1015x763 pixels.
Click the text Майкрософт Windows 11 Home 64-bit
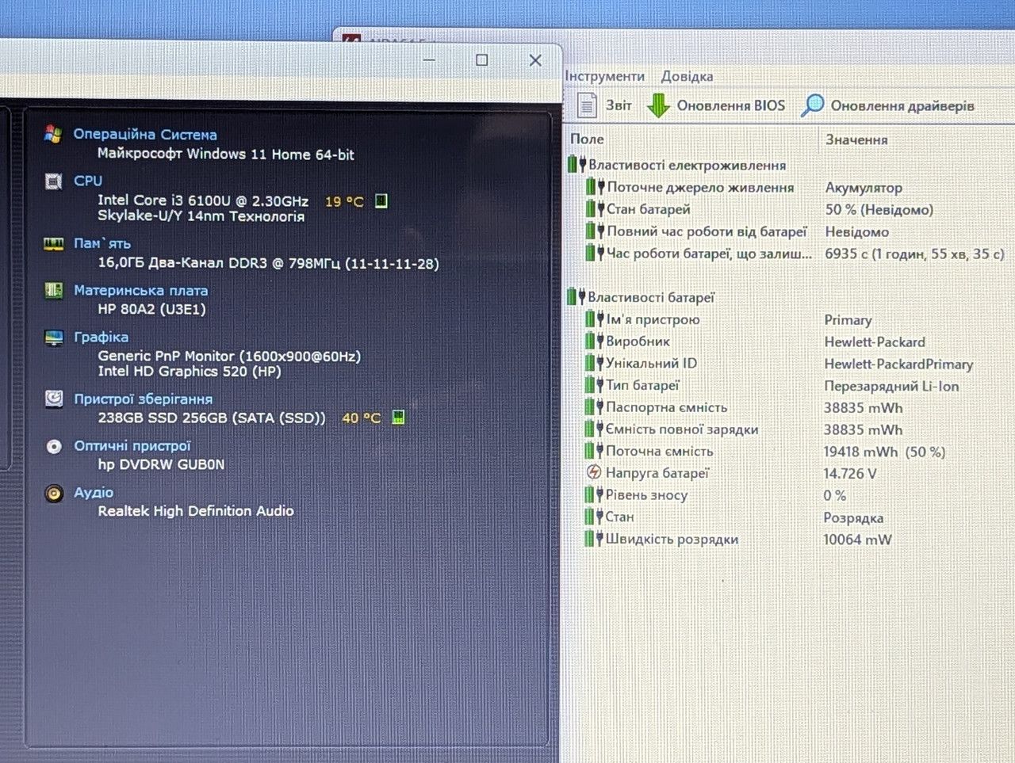point(226,155)
